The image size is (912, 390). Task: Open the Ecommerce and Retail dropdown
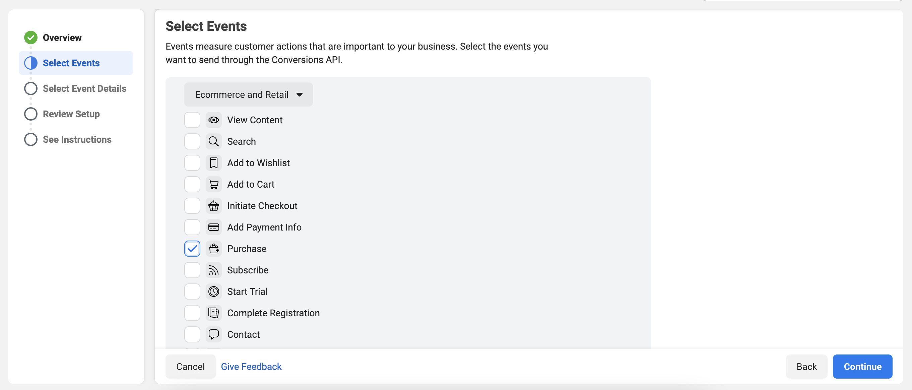click(x=248, y=94)
